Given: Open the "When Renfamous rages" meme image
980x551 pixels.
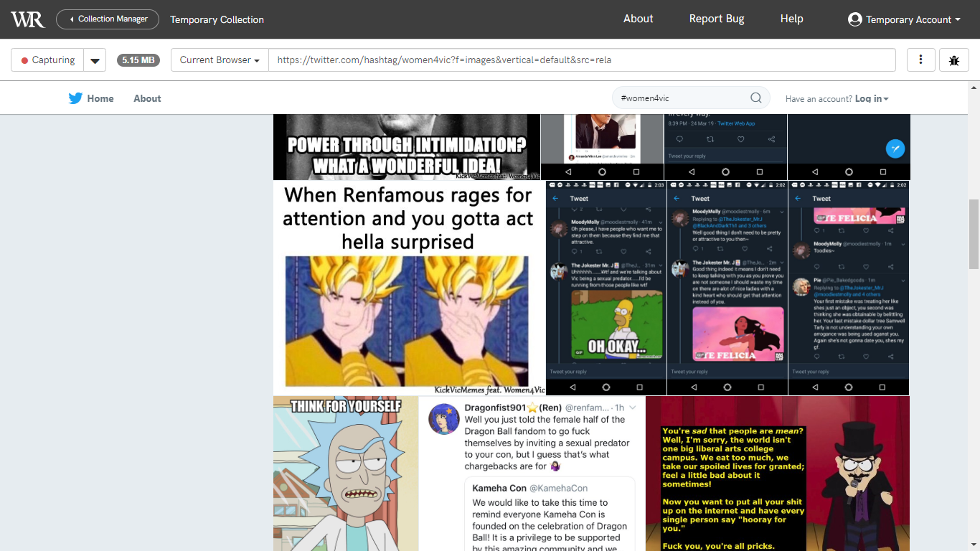Looking at the screenshot, I should tap(409, 288).
